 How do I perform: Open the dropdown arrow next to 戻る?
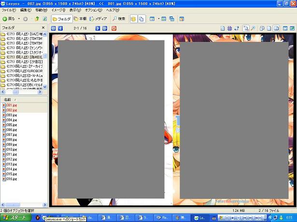pyautogui.click(x=19, y=19)
